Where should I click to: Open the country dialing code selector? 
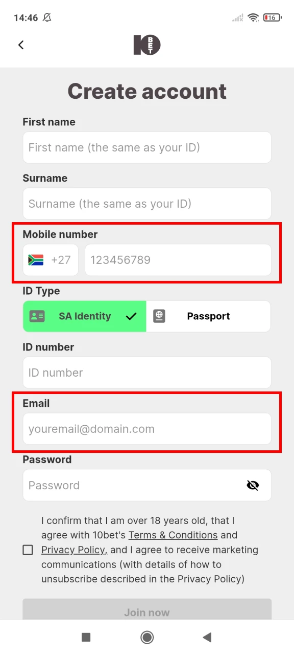point(50,260)
